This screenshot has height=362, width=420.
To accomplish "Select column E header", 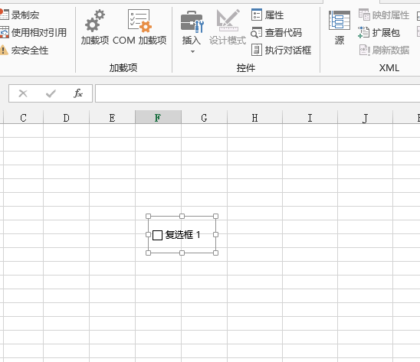I will pyautogui.click(x=112, y=117).
